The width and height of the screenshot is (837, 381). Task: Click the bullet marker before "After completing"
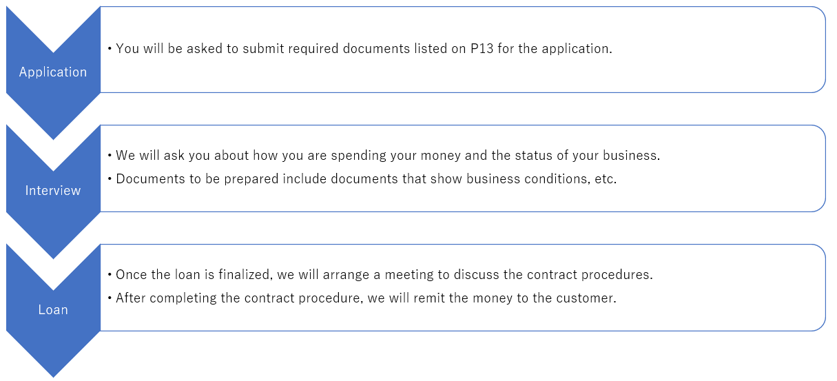[x=110, y=299]
